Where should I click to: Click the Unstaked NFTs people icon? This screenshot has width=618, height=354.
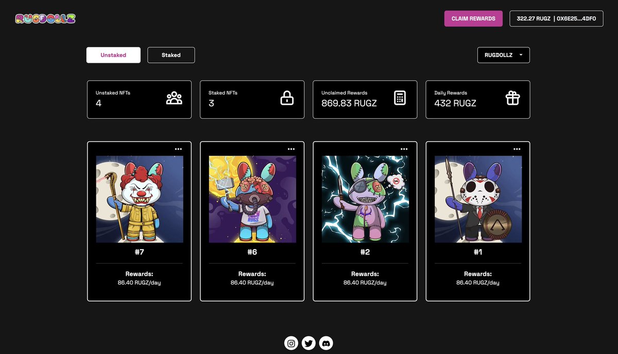(174, 98)
